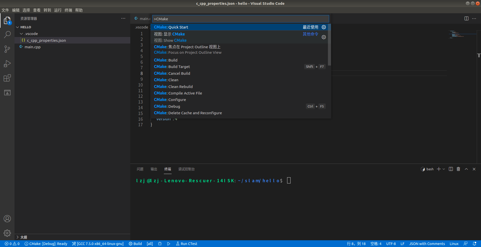Click gear icon beside CMake: Quick Start

pyautogui.click(x=324, y=27)
